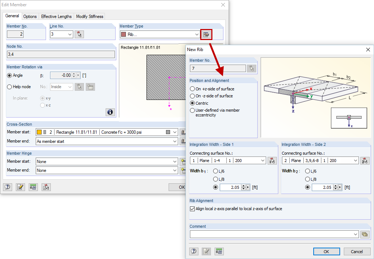Uncheck Align local z-axis parallel to surface
The image size is (374, 259).
tap(192, 208)
